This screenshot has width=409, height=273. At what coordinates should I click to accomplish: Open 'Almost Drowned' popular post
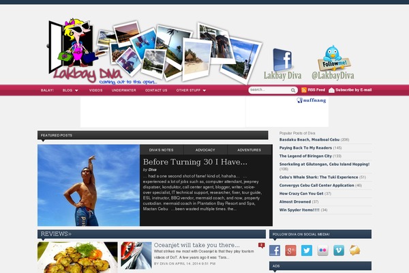tap(295, 202)
